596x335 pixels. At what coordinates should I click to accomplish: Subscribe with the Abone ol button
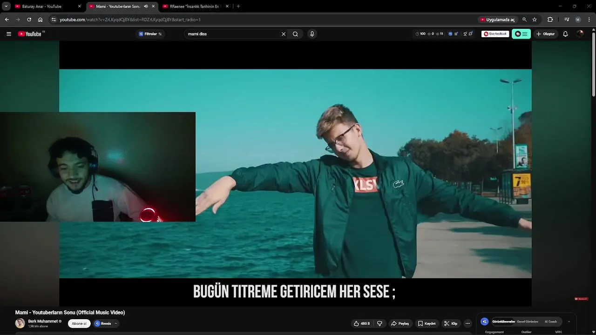[x=79, y=323]
